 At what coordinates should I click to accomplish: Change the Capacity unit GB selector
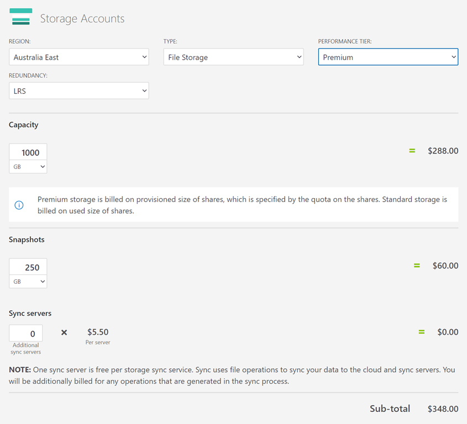tap(28, 166)
